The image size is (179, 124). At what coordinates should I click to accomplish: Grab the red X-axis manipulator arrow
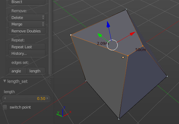click(x=133, y=33)
